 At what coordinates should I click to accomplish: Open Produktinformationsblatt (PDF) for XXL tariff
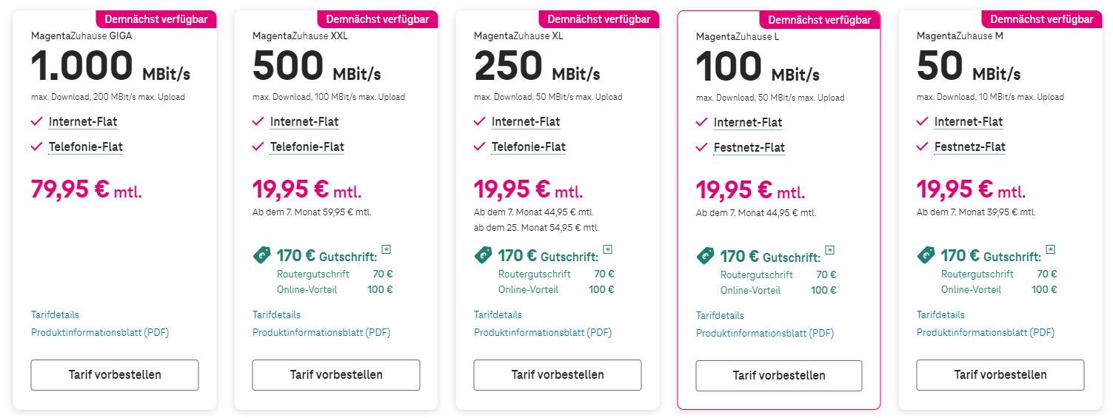pos(321,333)
